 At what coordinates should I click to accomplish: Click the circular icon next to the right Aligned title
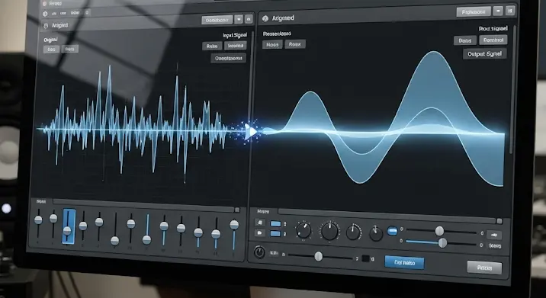click(265, 18)
